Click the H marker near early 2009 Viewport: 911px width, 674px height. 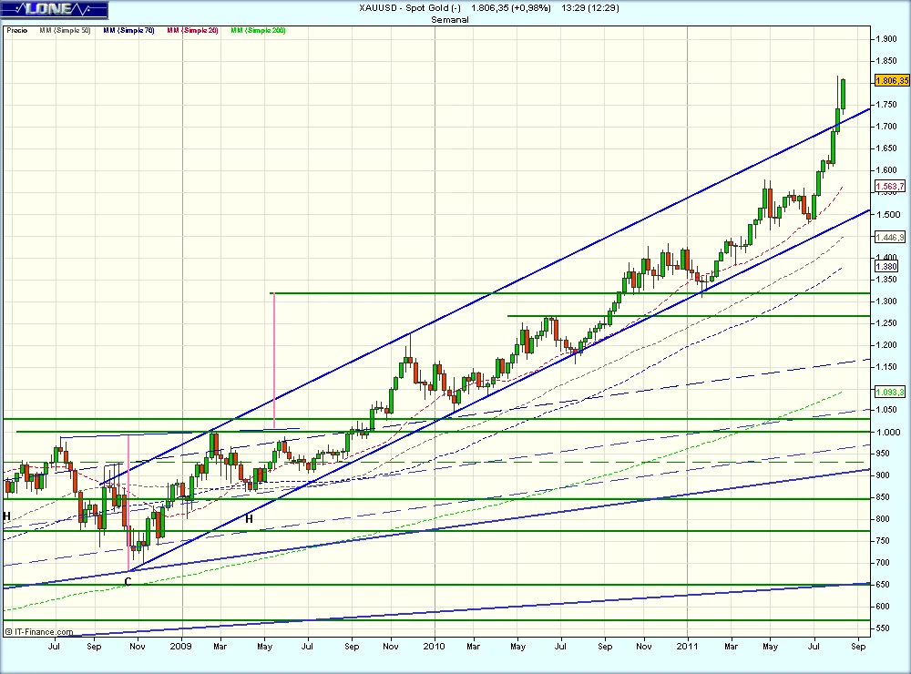[x=248, y=518]
